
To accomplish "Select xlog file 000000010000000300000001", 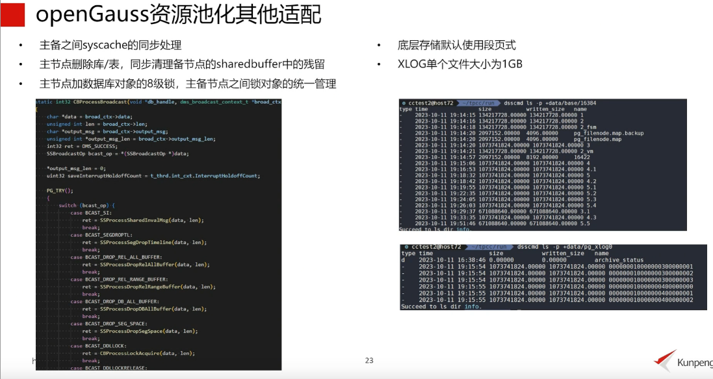I will tap(547, 267).
